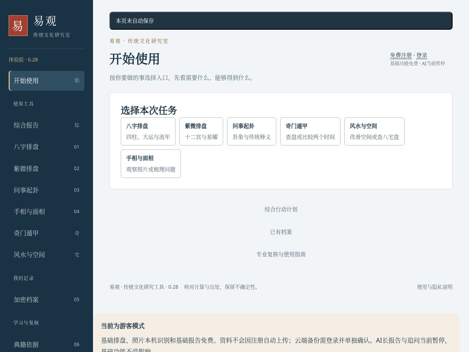469x352 pixels.
Task: Expand 专业复核与使用指南 section
Action: click(x=281, y=254)
